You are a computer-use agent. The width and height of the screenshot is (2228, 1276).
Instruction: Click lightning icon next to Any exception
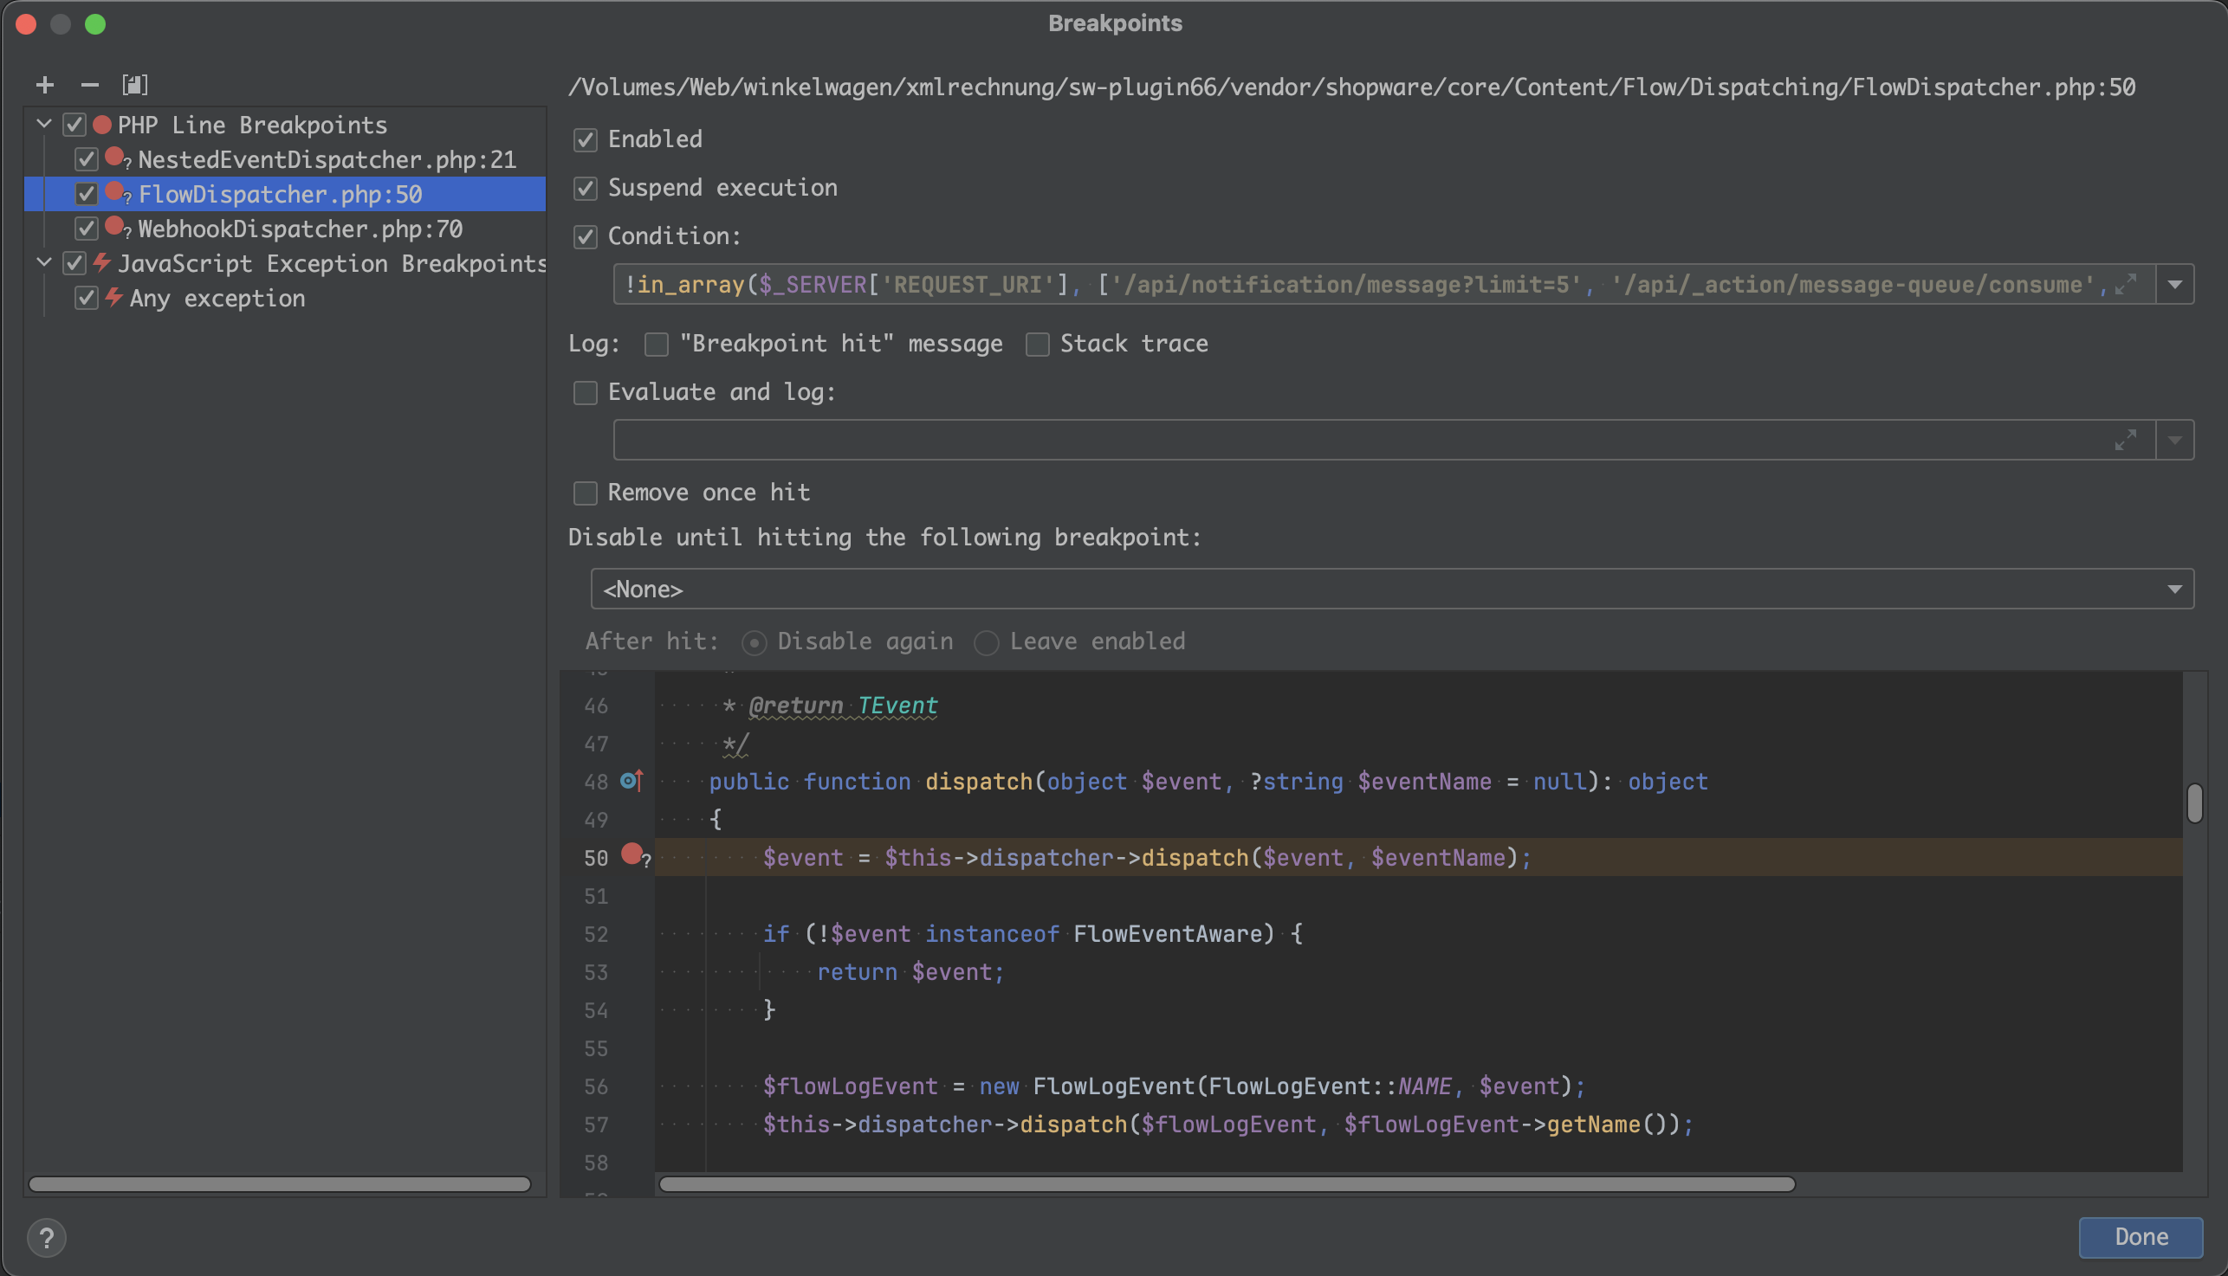click(x=114, y=297)
